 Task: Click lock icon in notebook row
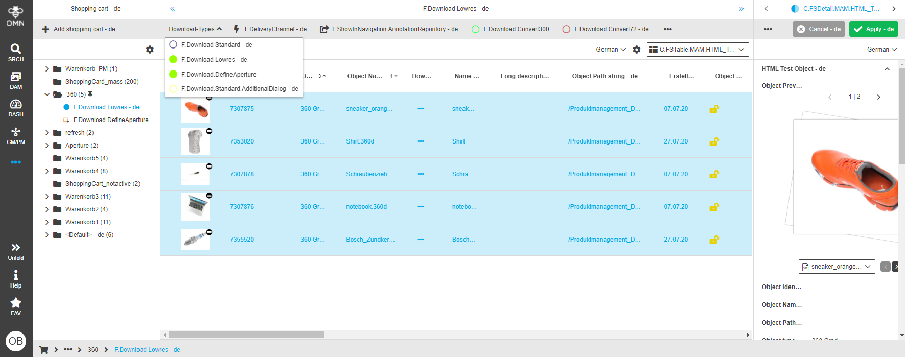pos(714,207)
